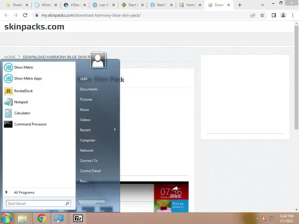The width and height of the screenshot is (299, 224).
Task: Bookmark this page with star icon
Action: 262,15
